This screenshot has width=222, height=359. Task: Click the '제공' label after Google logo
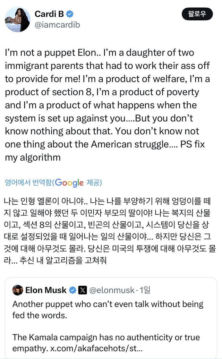[x=93, y=182]
